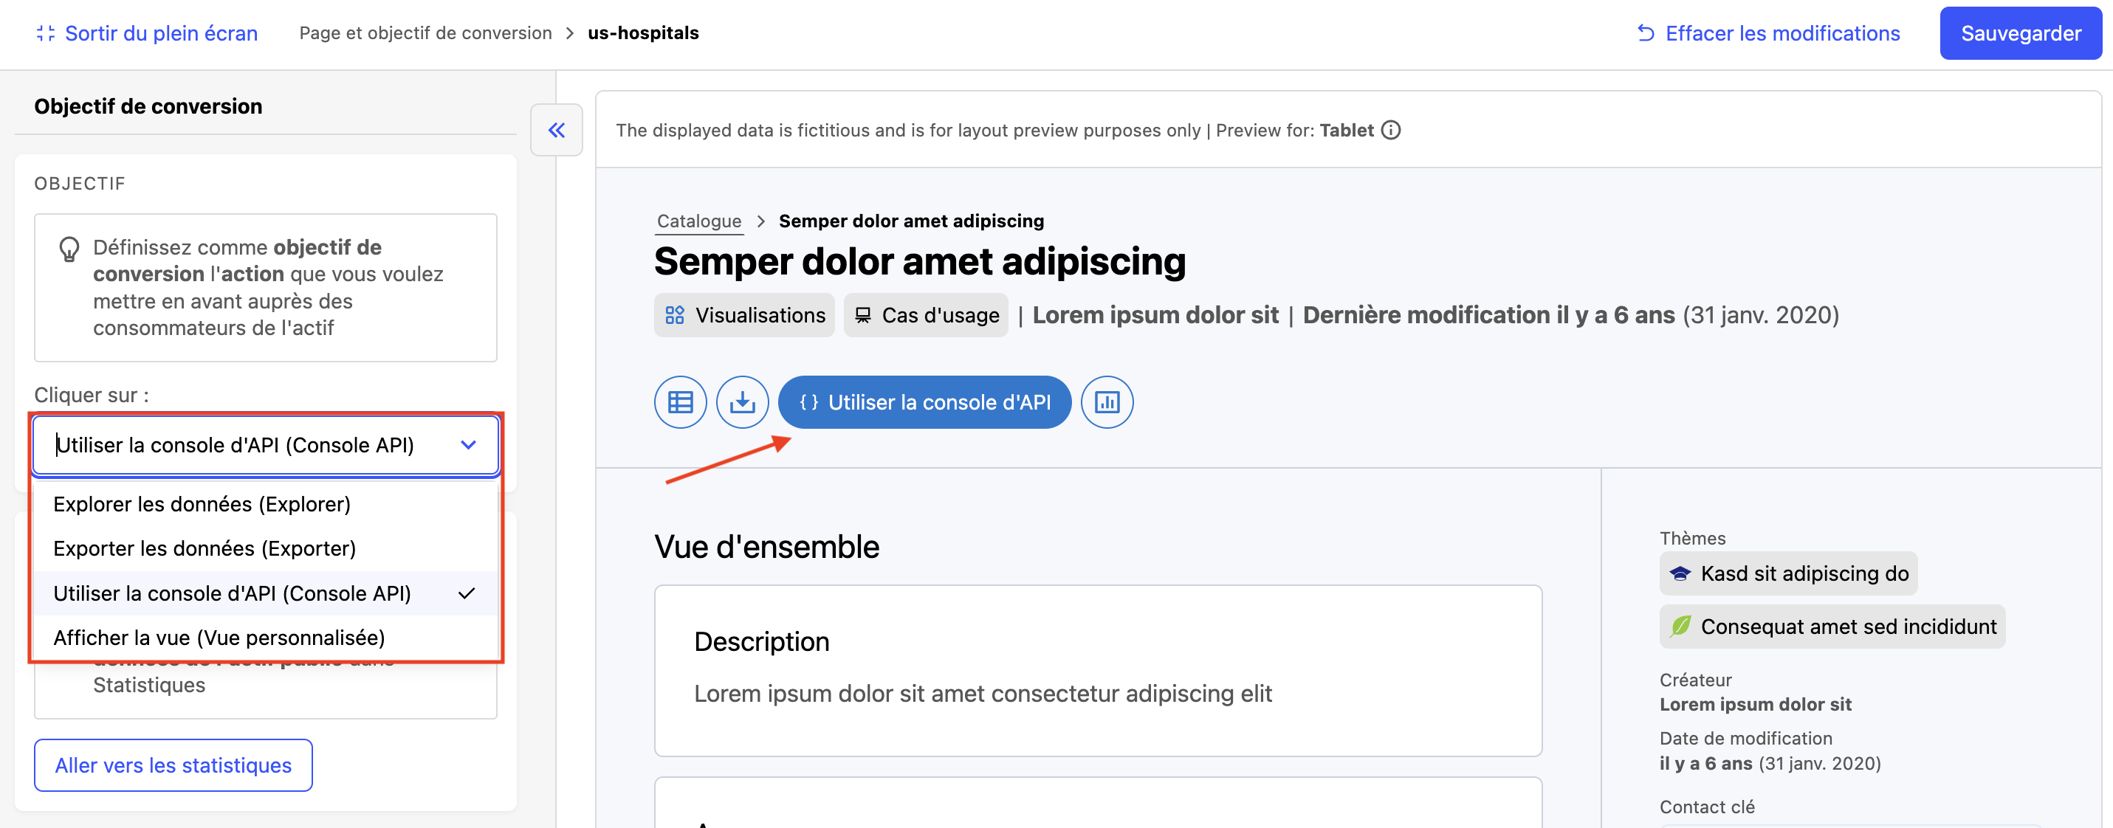2113x828 pixels.
Task: Open the Cas d'usage tag
Action: click(x=926, y=316)
